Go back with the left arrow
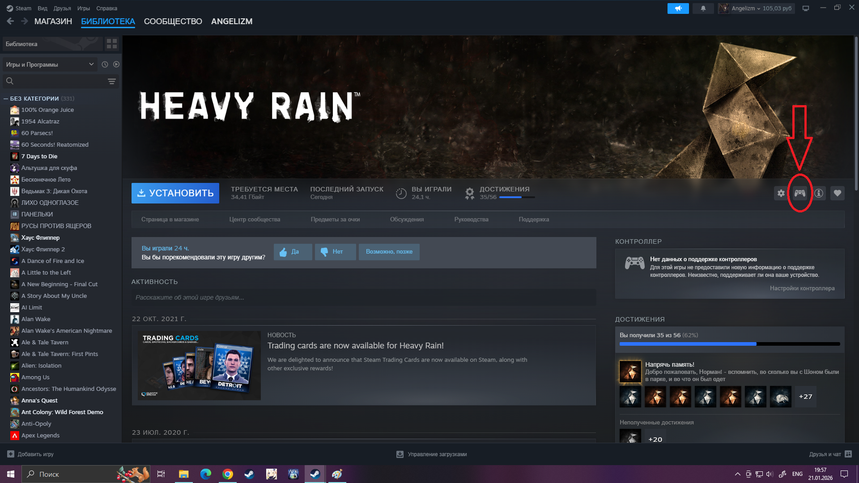Image resolution: width=859 pixels, height=483 pixels. [x=11, y=21]
